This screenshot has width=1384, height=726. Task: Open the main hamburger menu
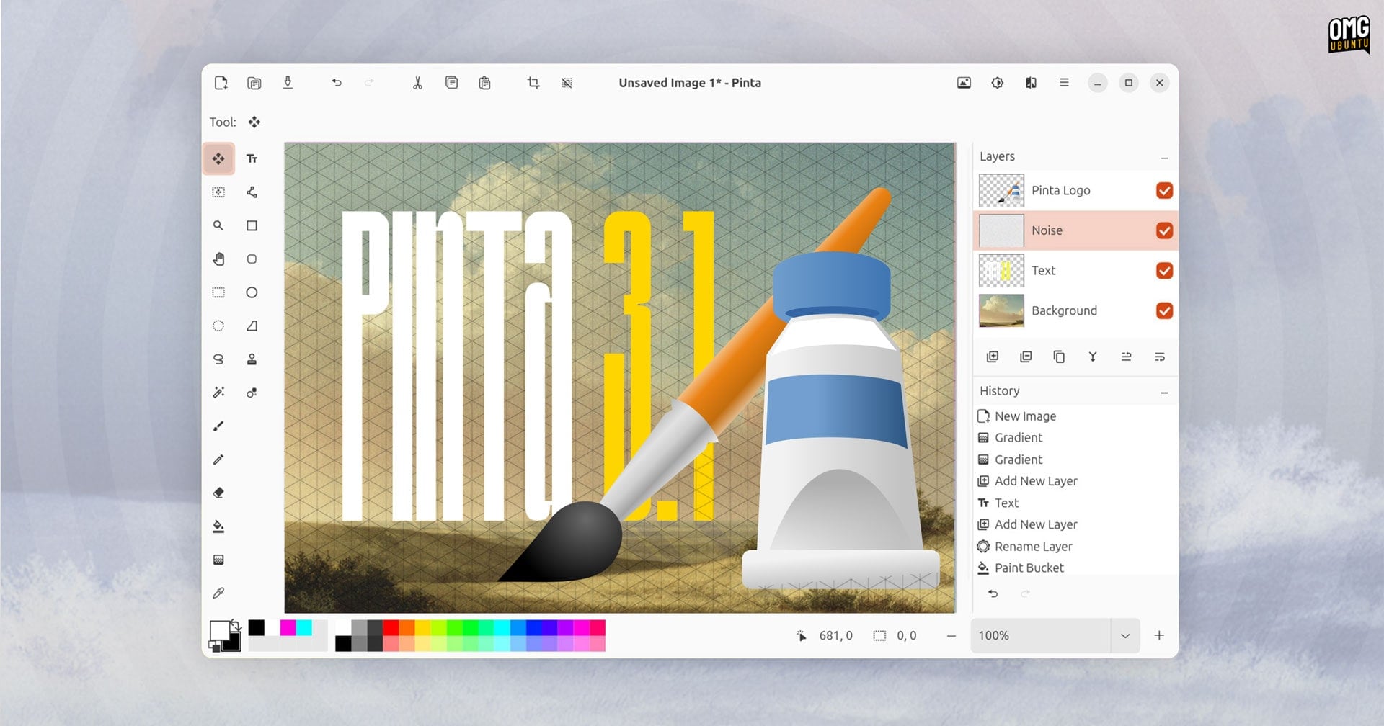(1064, 82)
